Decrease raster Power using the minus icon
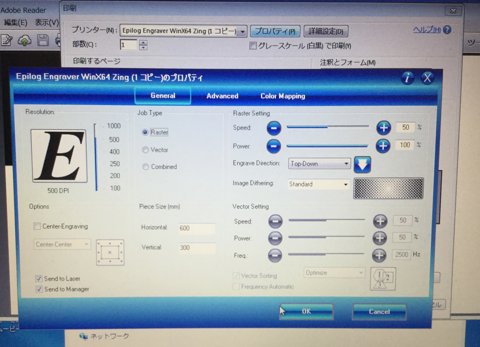This screenshot has width=480, height=347. (274, 146)
